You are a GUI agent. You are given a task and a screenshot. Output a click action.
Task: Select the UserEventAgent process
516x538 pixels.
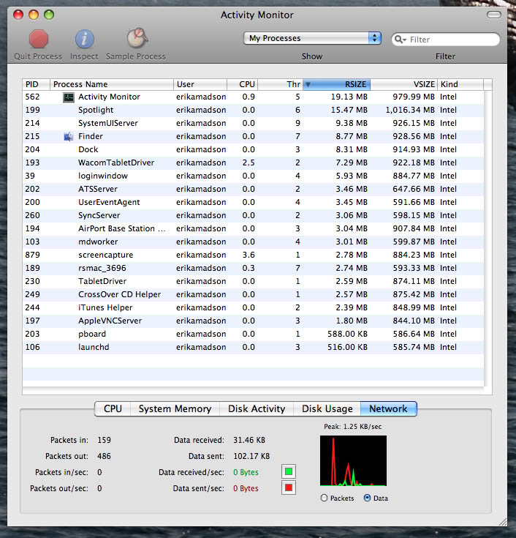click(253, 202)
